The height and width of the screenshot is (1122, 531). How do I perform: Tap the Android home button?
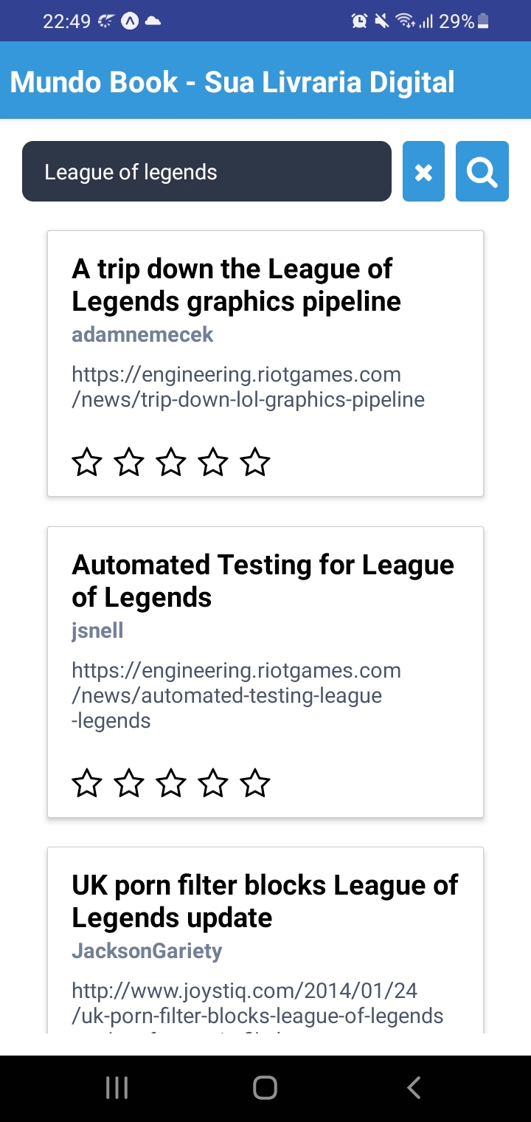click(x=265, y=1087)
